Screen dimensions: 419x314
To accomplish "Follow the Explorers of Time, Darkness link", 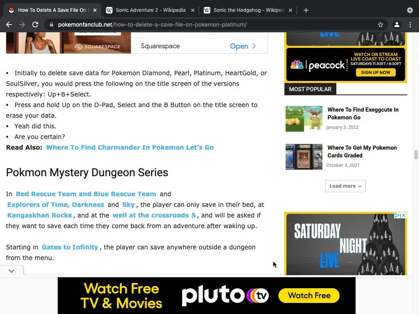I will (x=56, y=204).
